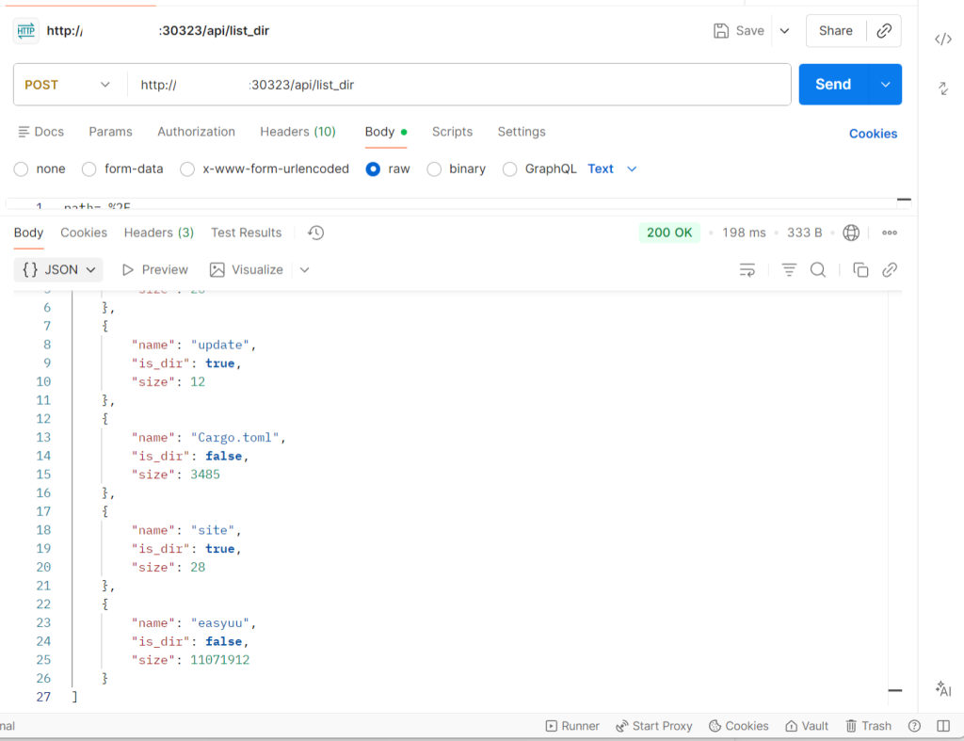964x741 pixels.
Task: Click the copy link icon beside Share
Action: click(883, 31)
